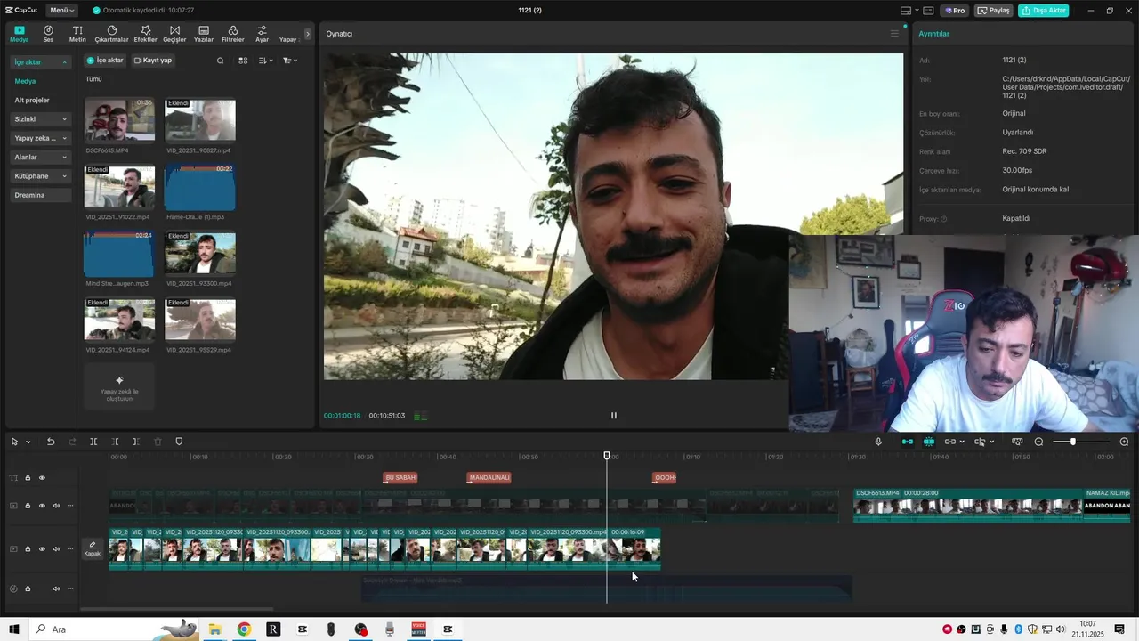Toggle timeline auto snapping
Image resolution: width=1139 pixels, height=641 pixels.
929,442
